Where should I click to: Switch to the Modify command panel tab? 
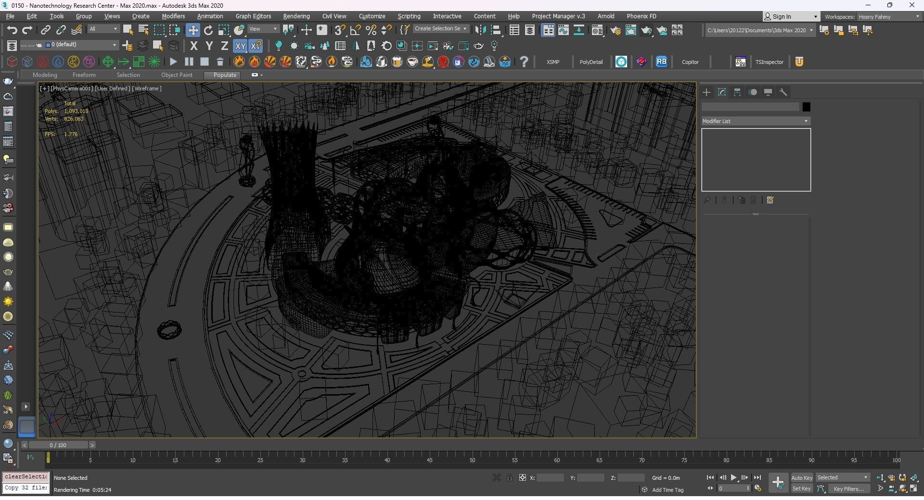coord(722,92)
